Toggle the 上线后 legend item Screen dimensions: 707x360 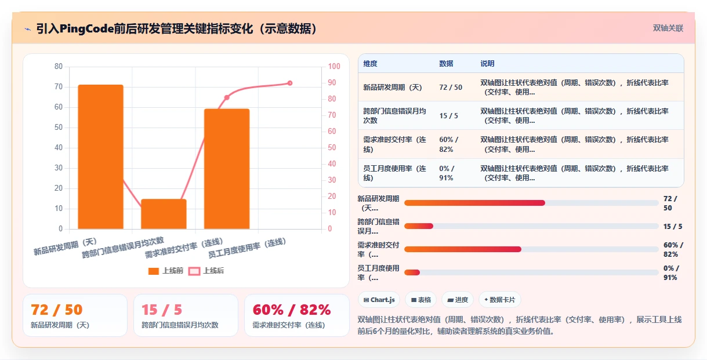(x=206, y=271)
